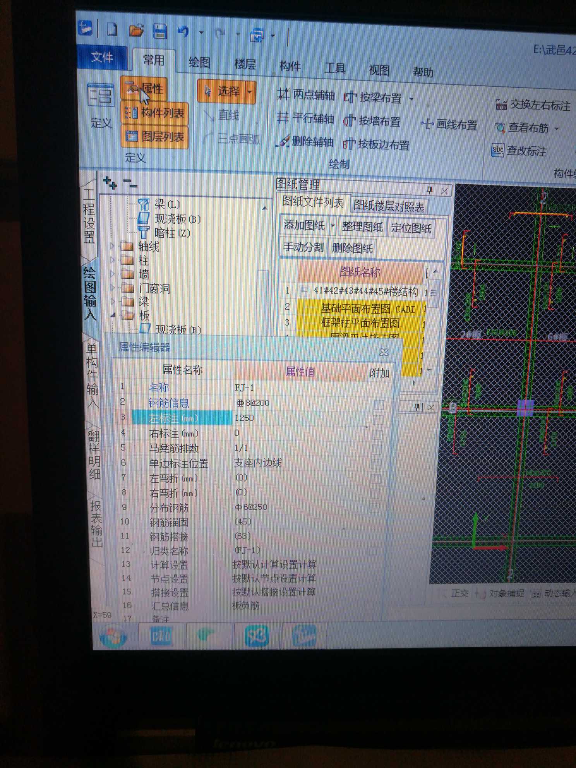Click 查改标注 edit annotation
The image size is (576, 768).
tap(519, 151)
